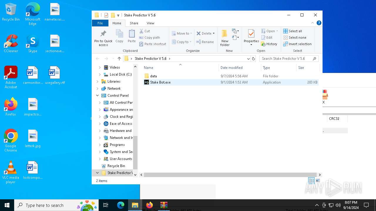Open Explorer Help question mark icon
Image resolution: width=376 pixels, height=211 pixels.
click(319, 23)
